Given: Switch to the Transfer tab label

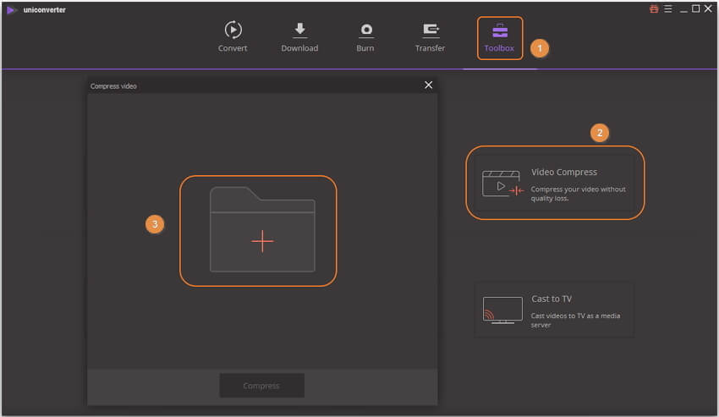Looking at the screenshot, I should (x=430, y=48).
